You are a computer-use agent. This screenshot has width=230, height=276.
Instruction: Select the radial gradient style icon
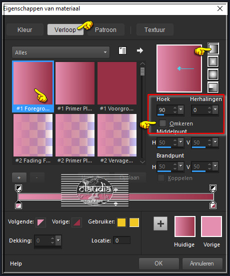click(213, 87)
